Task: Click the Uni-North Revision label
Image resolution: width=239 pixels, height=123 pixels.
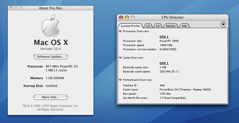Action: 136,98
